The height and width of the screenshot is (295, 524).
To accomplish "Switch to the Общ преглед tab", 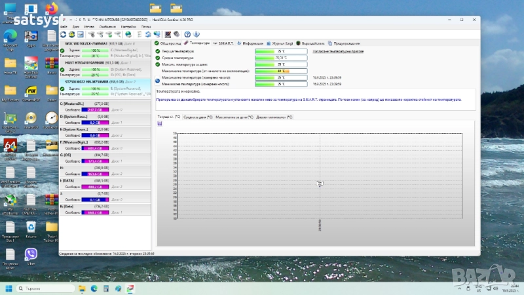I will [x=170, y=43].
